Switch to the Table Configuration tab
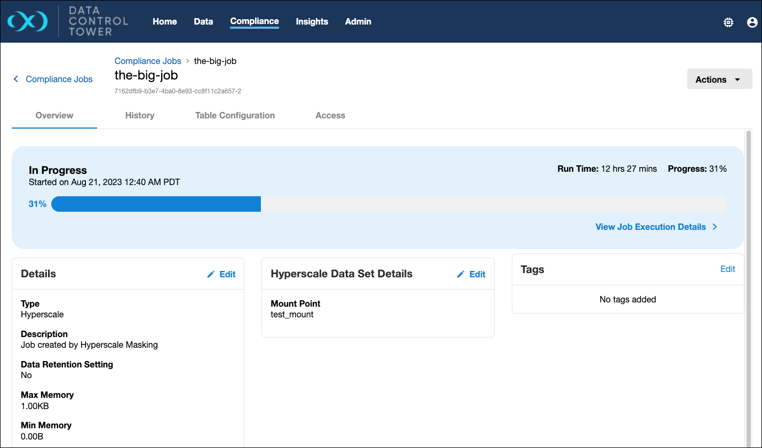Image resolution: width=762 pixels, height=448 pixels. click(235, 115)
